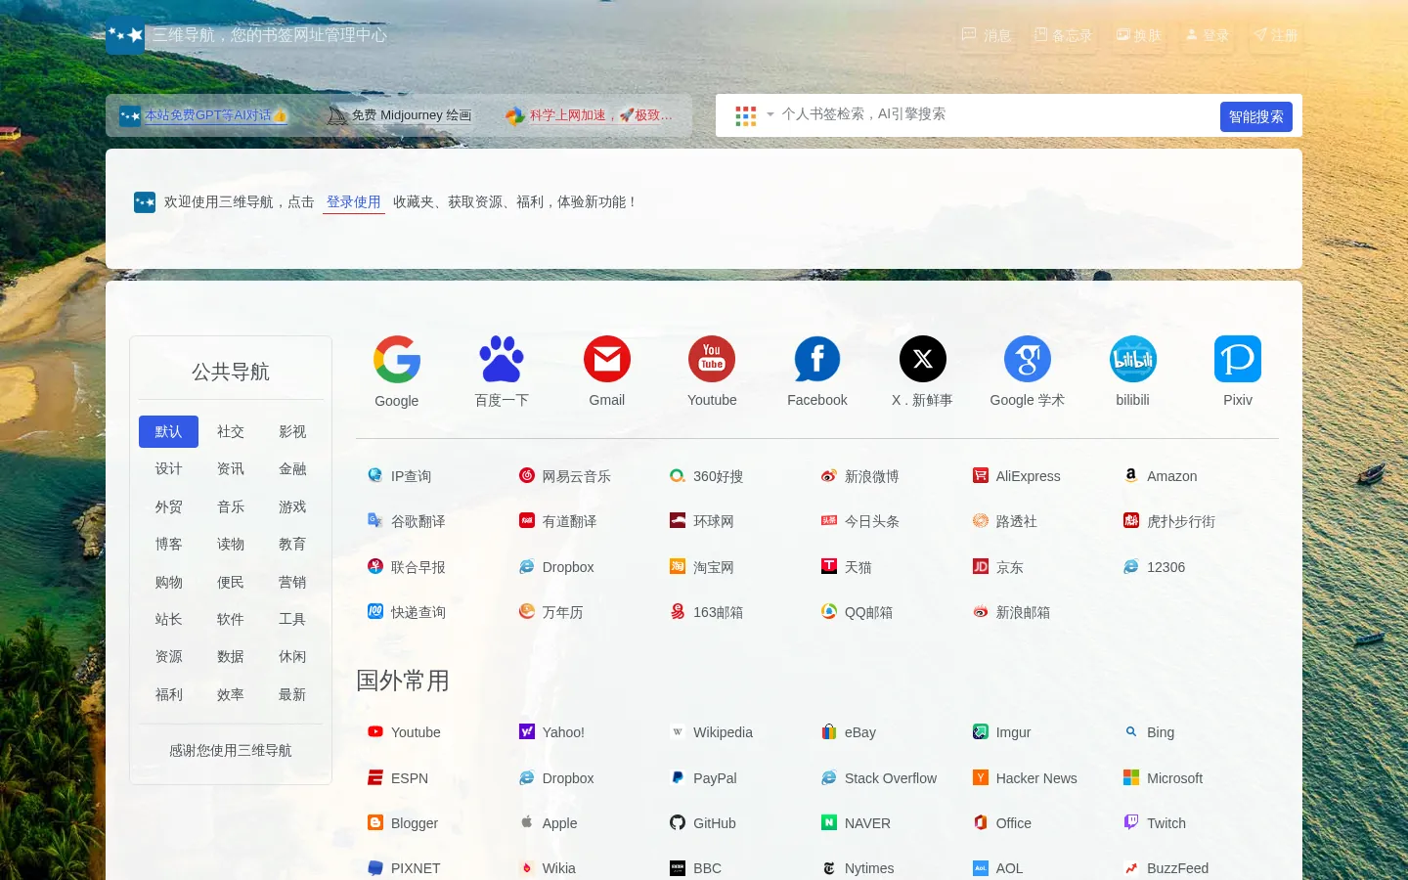This screenshot has height=880, width=1408.
Task: Open the Twitch link
Action: [x=1155, y=823]
